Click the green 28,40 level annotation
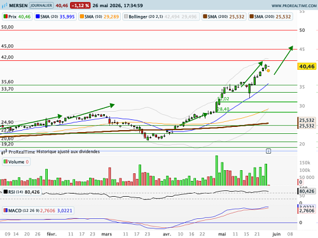The width and height of the screenshot is (318, 238). coord(223,109)
